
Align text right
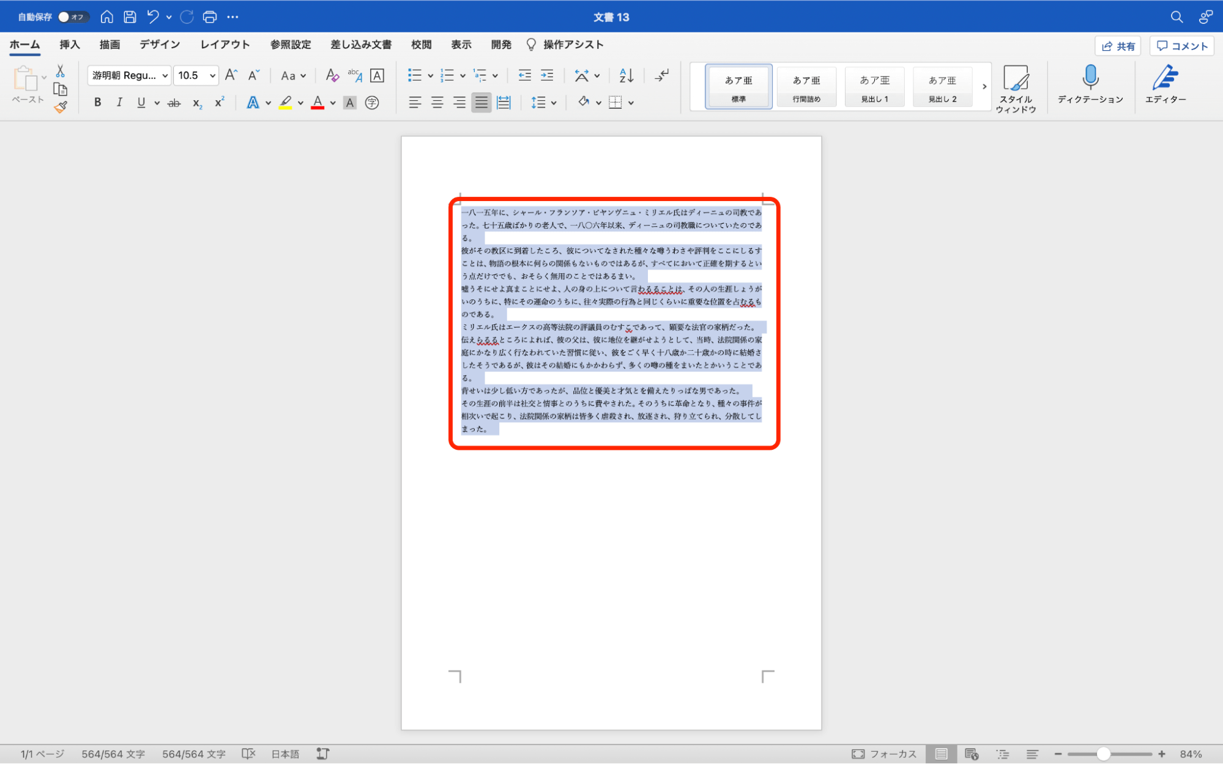(459, 103)
